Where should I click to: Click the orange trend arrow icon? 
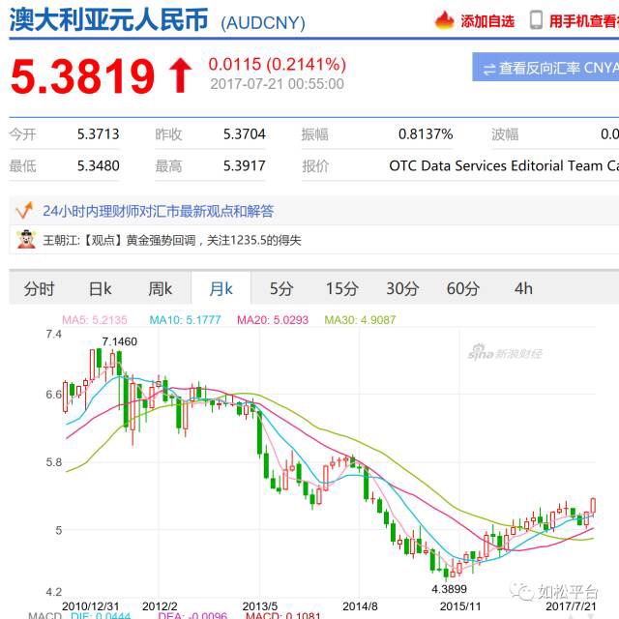(24, 210)
